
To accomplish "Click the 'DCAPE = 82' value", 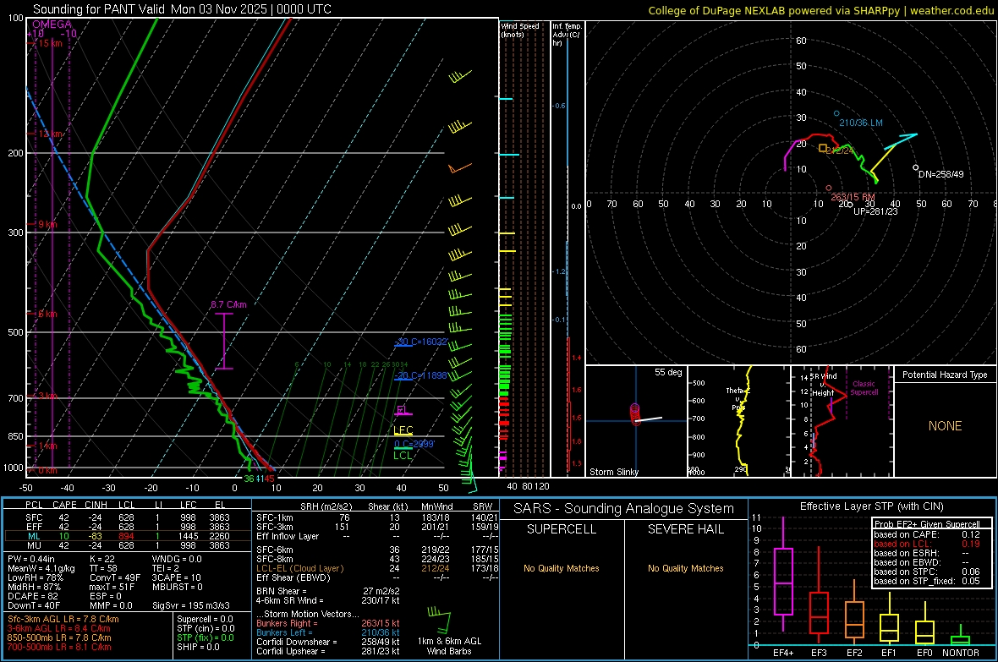I will pyautogui.click(x=33, y=596).
